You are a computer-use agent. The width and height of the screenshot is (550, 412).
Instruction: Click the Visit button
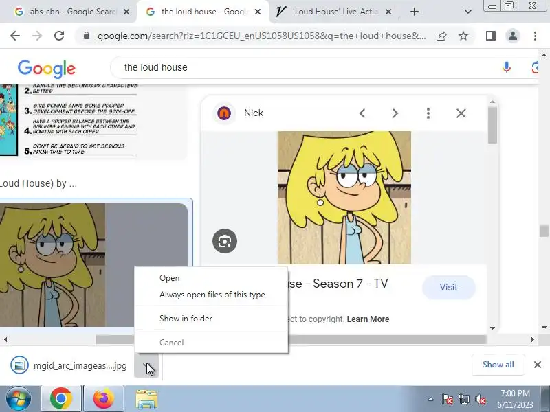click(x=449, y=287)
